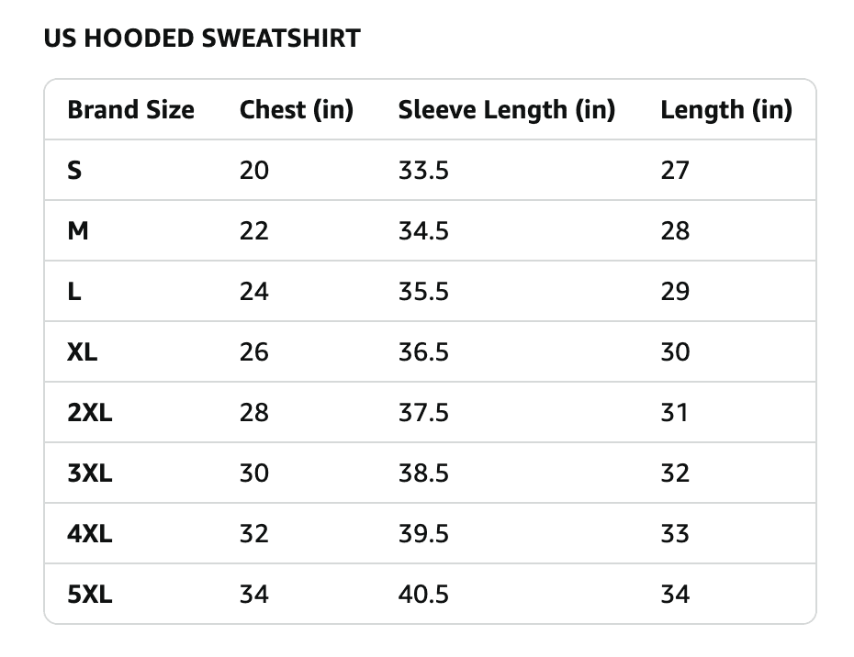Select the Length (in) column header
The width and height of the screenshot is (854, 657).
coord(725,110)
